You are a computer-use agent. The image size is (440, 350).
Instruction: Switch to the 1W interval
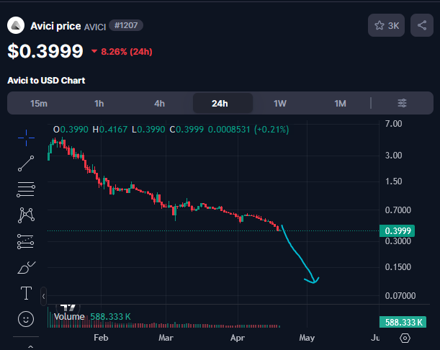click(x=280, y=104)
